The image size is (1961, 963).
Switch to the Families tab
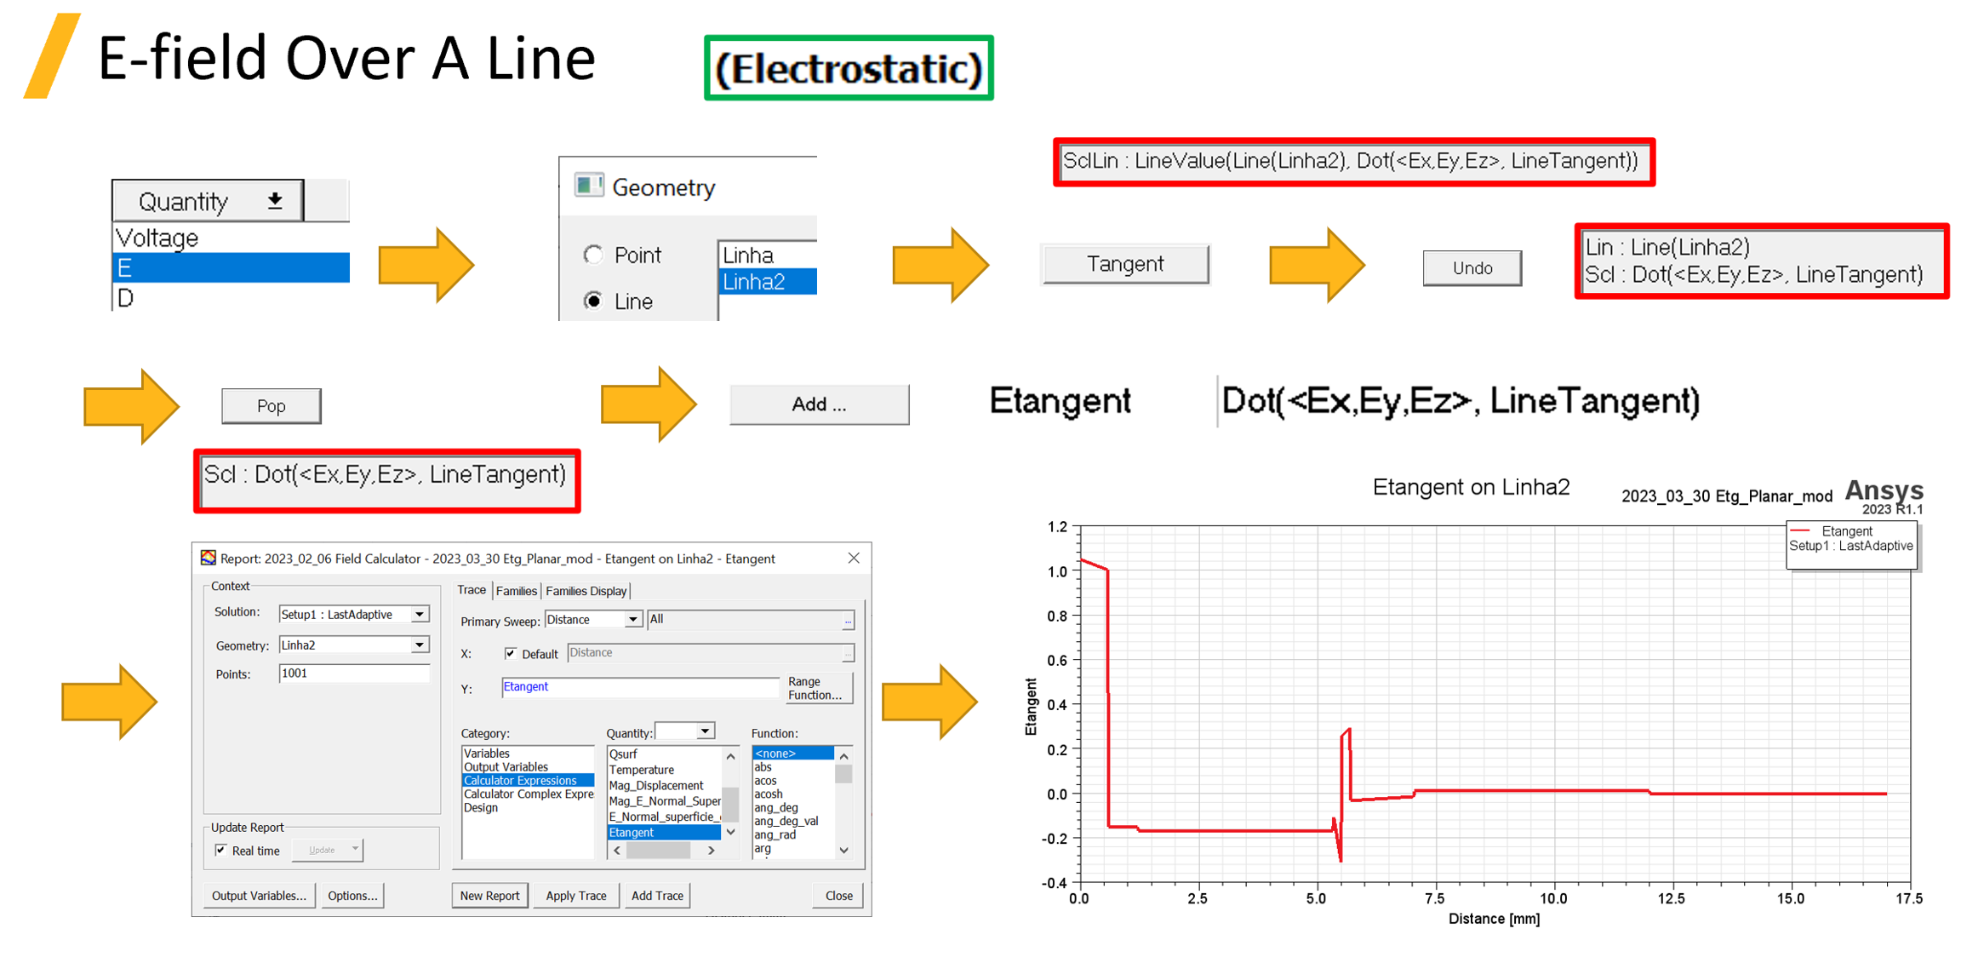click(516, 591)
